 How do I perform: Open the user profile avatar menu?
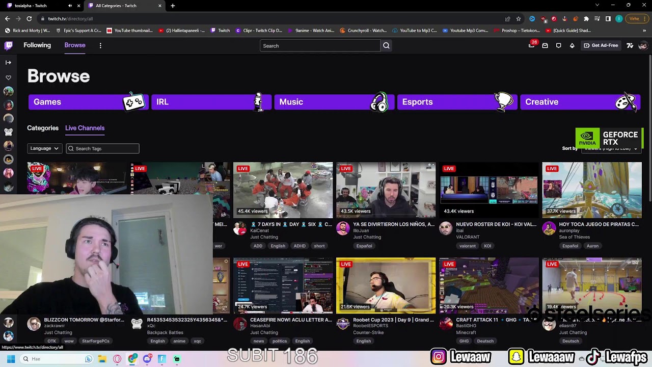(x=643, y=45)
